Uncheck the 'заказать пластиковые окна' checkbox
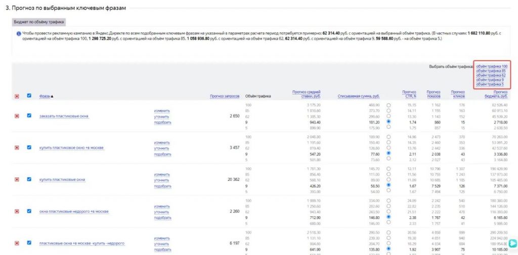Image resolution: width=518 pixels, height=255 pixels. coord(29,115)
